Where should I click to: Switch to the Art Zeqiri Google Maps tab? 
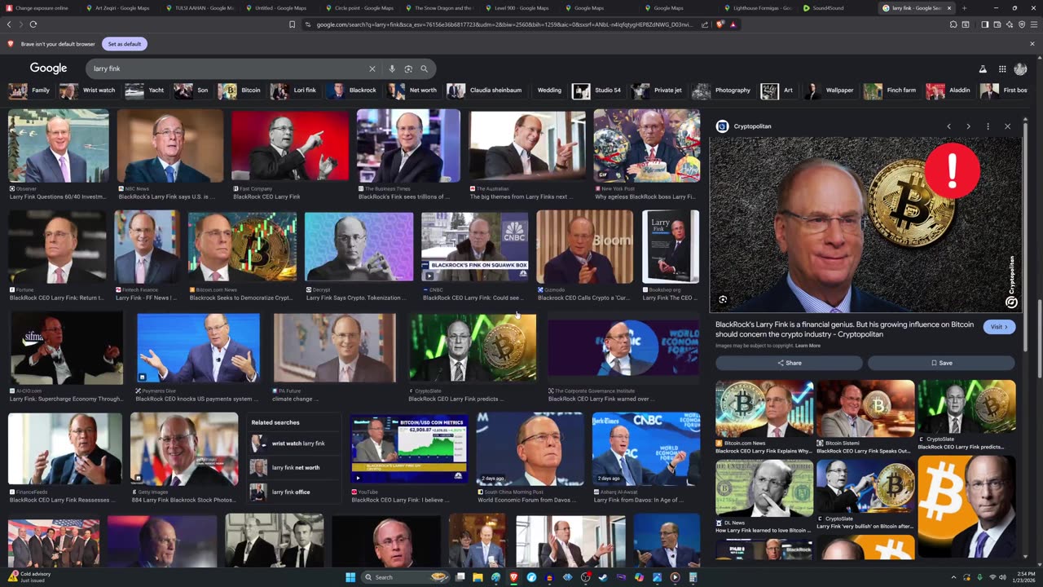tap(121, 8)
